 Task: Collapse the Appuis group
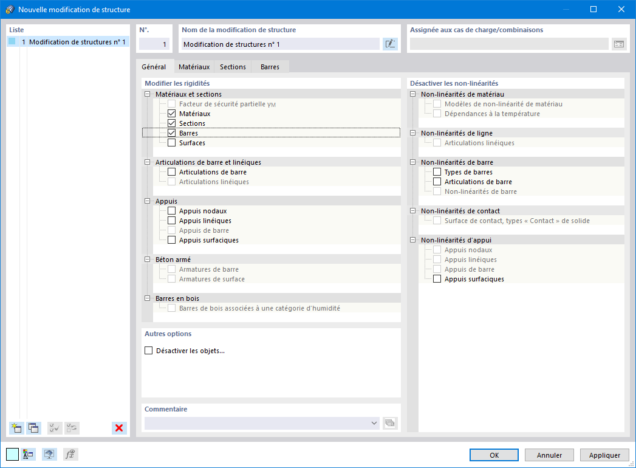(147, 201)
